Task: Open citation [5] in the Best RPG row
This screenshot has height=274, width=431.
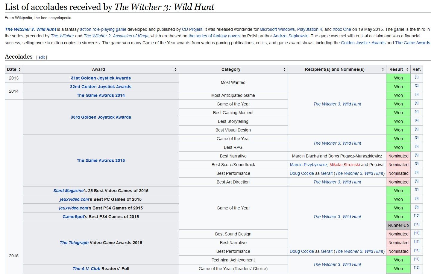Action: click(417, 146)
